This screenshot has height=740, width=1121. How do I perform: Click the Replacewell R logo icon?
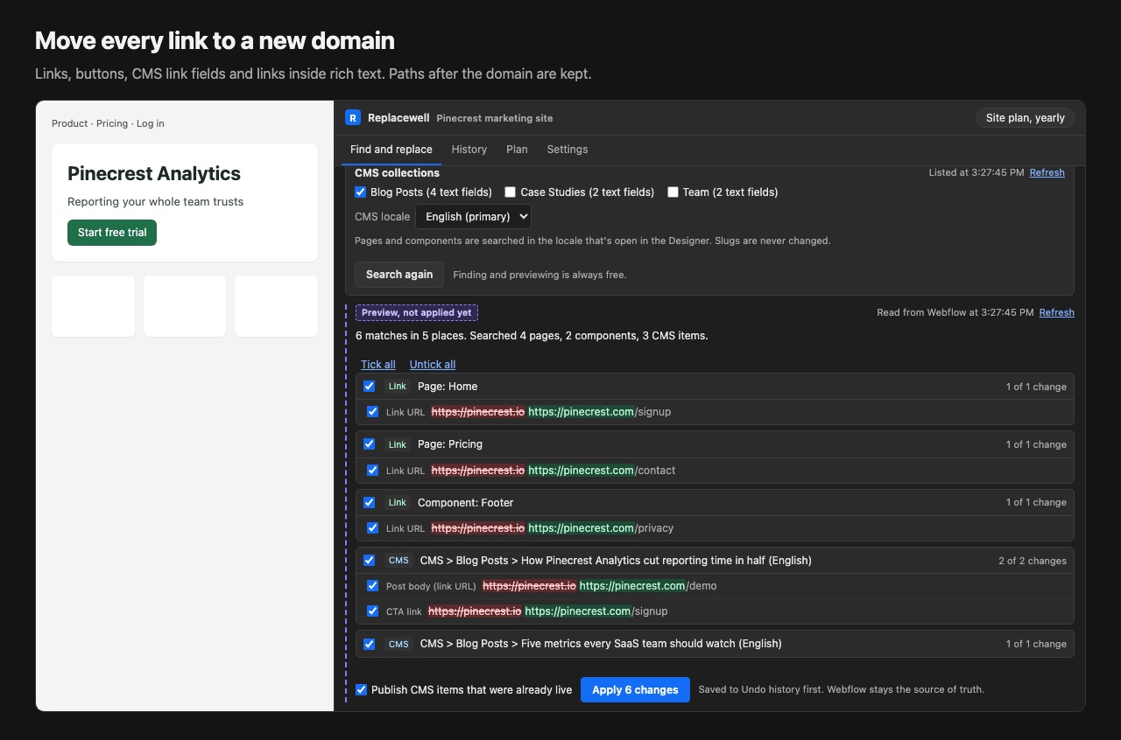353,117
